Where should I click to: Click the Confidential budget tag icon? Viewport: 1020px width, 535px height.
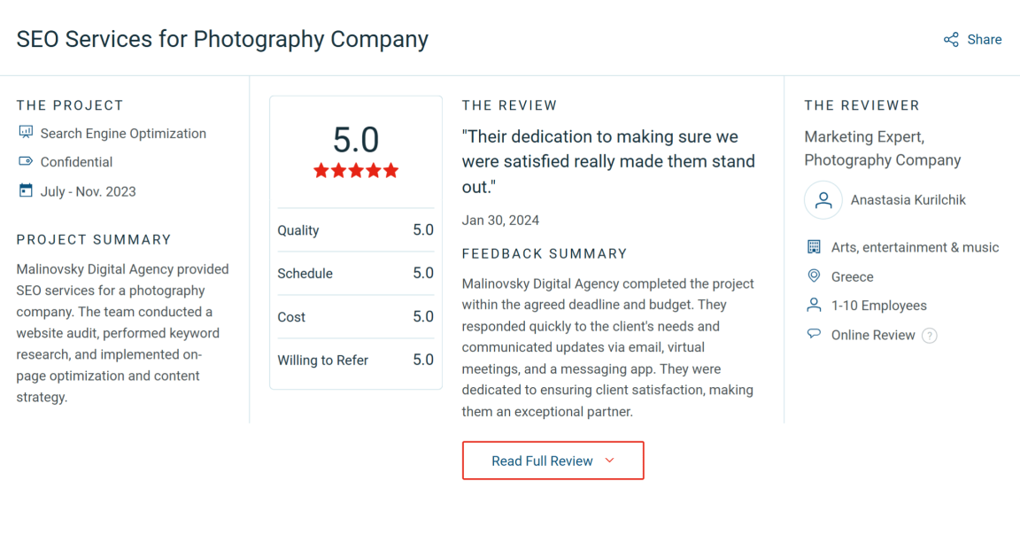(25, 161)
